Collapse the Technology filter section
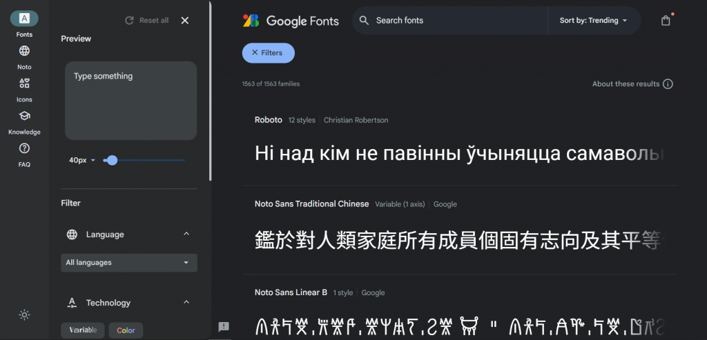The width and height of the screenshot is (707, 340). [x=186, y=302]
